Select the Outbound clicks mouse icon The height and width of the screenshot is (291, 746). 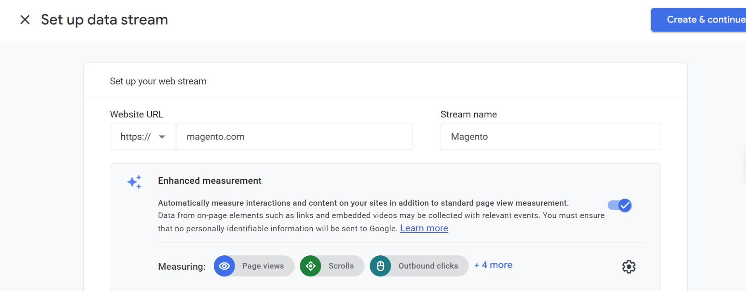pos(380,266)
